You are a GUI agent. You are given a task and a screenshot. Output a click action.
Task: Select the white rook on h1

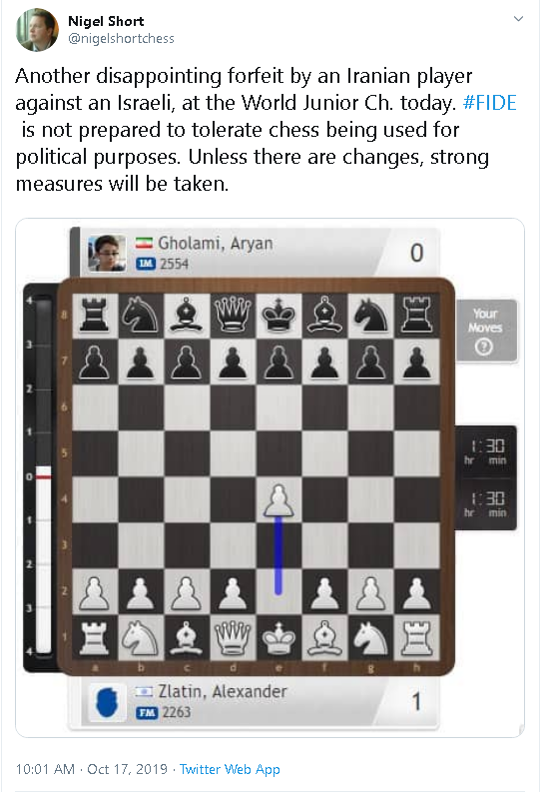[x=416, y=638]
